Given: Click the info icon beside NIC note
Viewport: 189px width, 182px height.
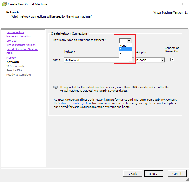Looking at the screenshot, I should (56, 87).
